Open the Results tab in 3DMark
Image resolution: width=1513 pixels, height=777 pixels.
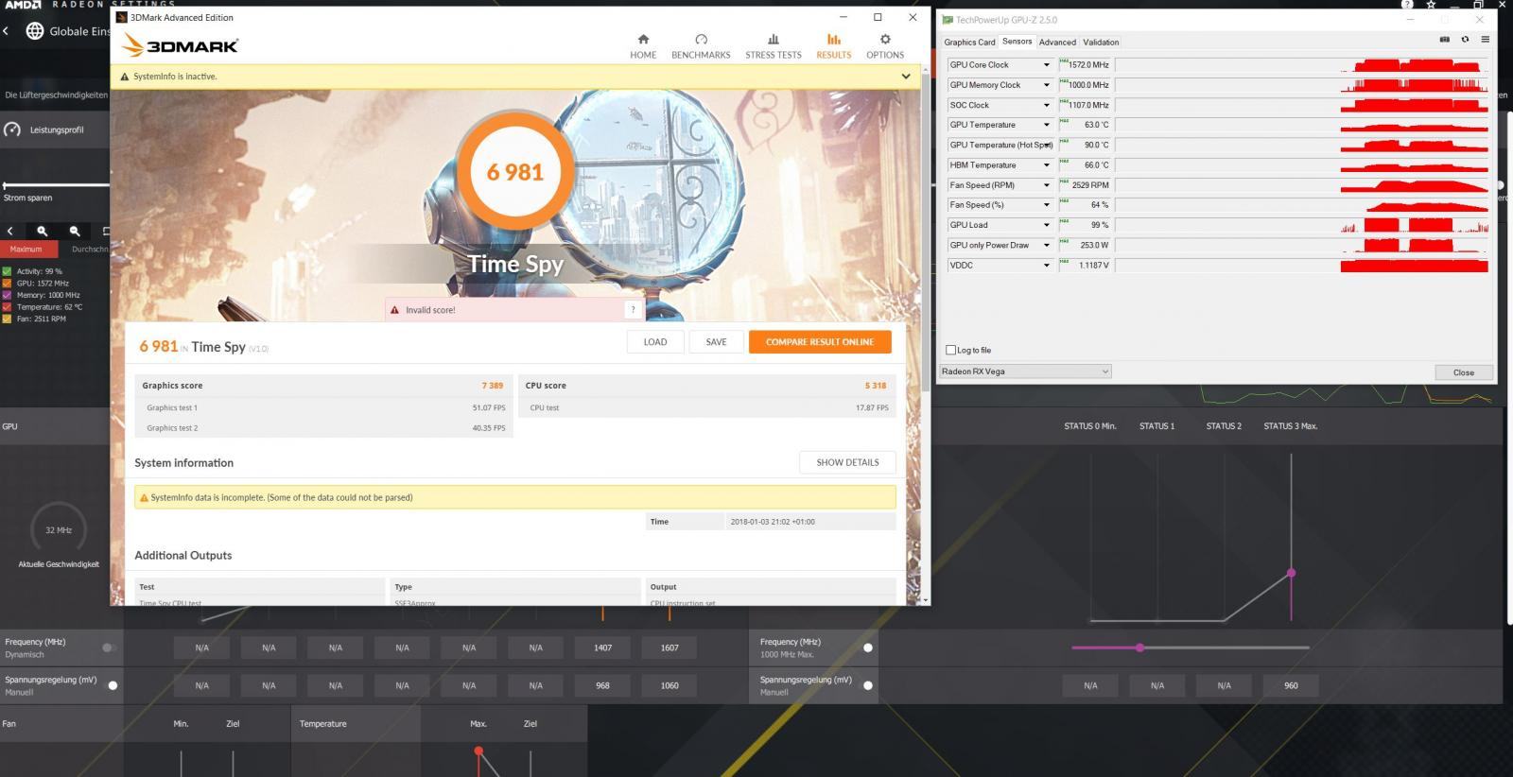pyautogui.click(x=833, y=46)
